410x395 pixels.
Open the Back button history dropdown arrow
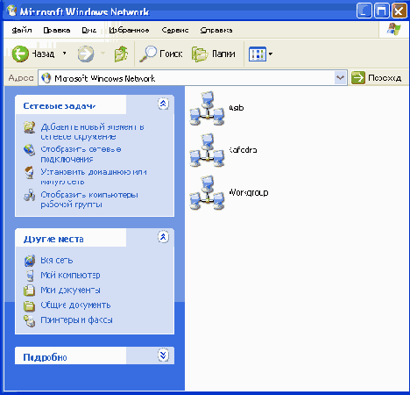64,54
